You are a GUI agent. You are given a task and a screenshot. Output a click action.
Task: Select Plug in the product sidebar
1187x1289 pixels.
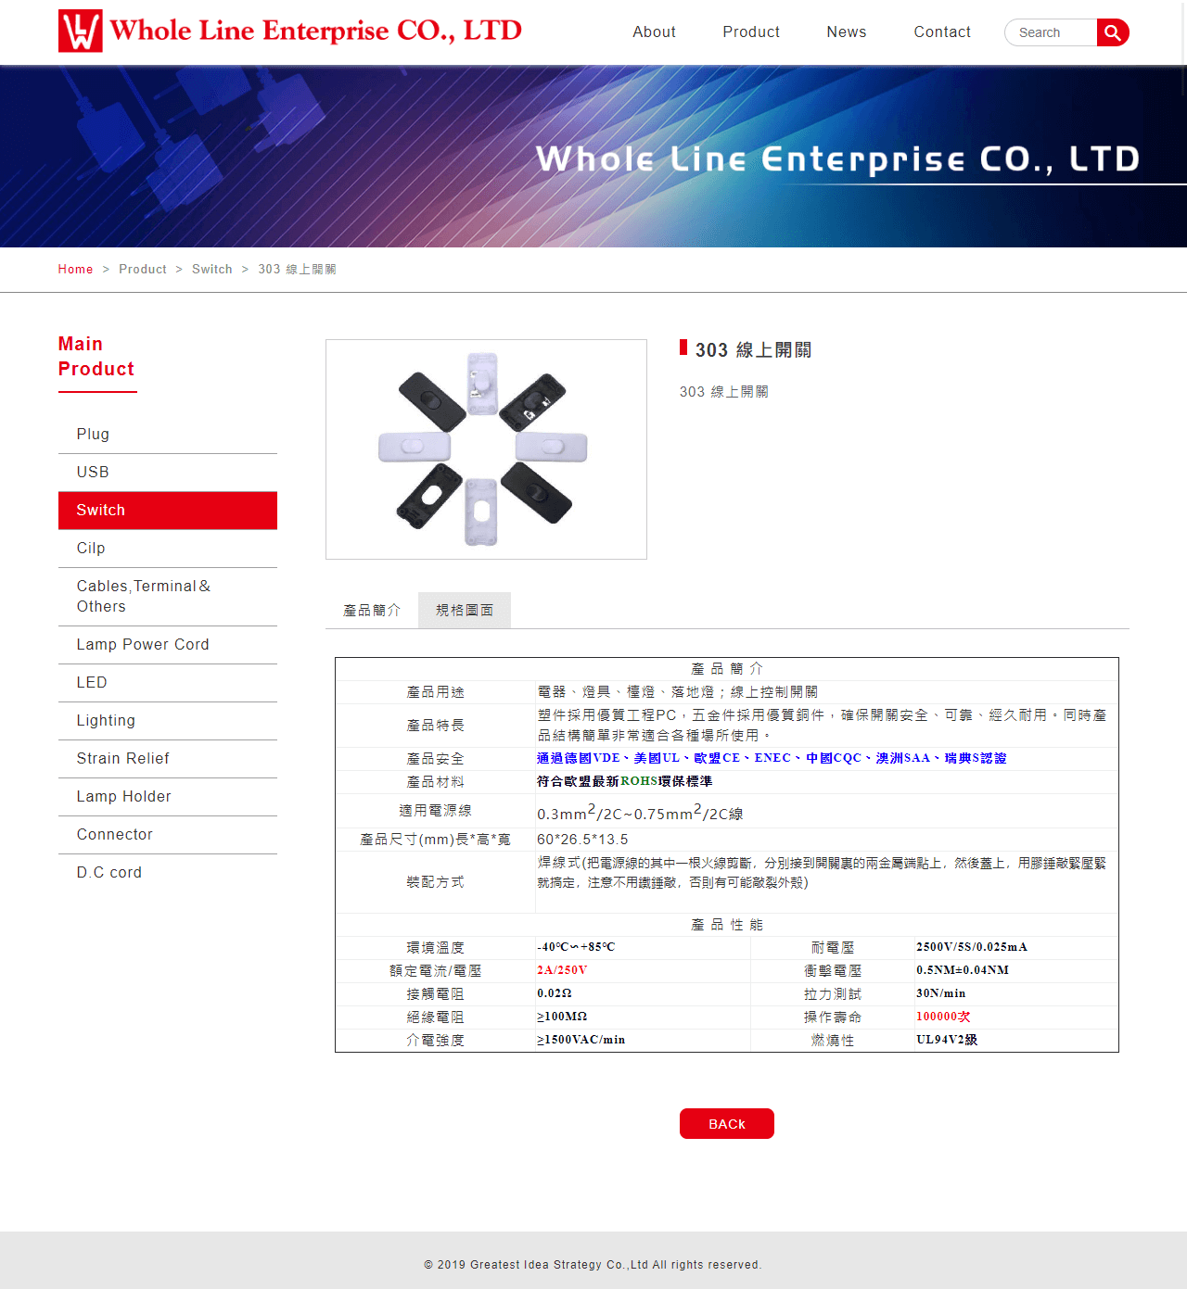click(168, 435)
